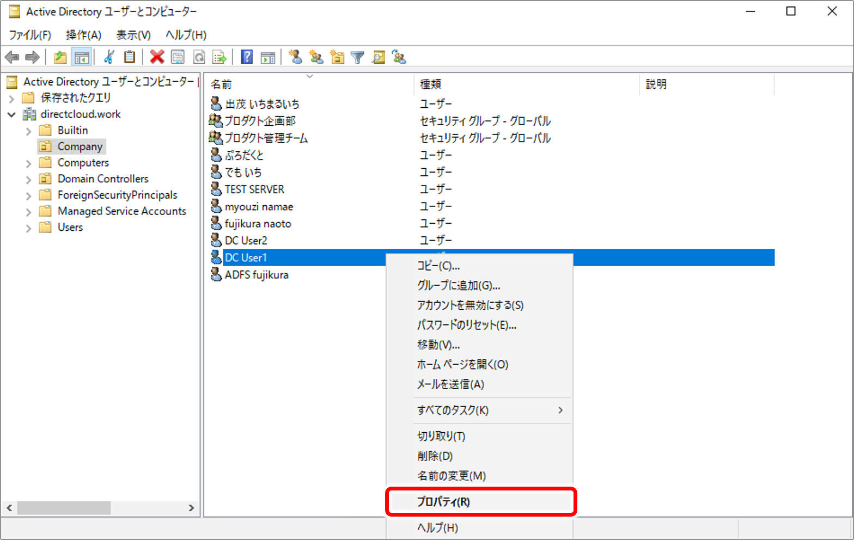Select パスワードのリセット(E) in context menu

(x=466, y=325)
